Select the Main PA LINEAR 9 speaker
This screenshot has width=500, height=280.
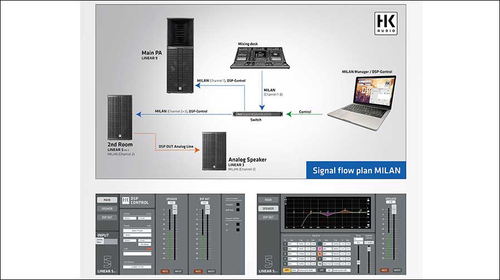coord(180,56)
